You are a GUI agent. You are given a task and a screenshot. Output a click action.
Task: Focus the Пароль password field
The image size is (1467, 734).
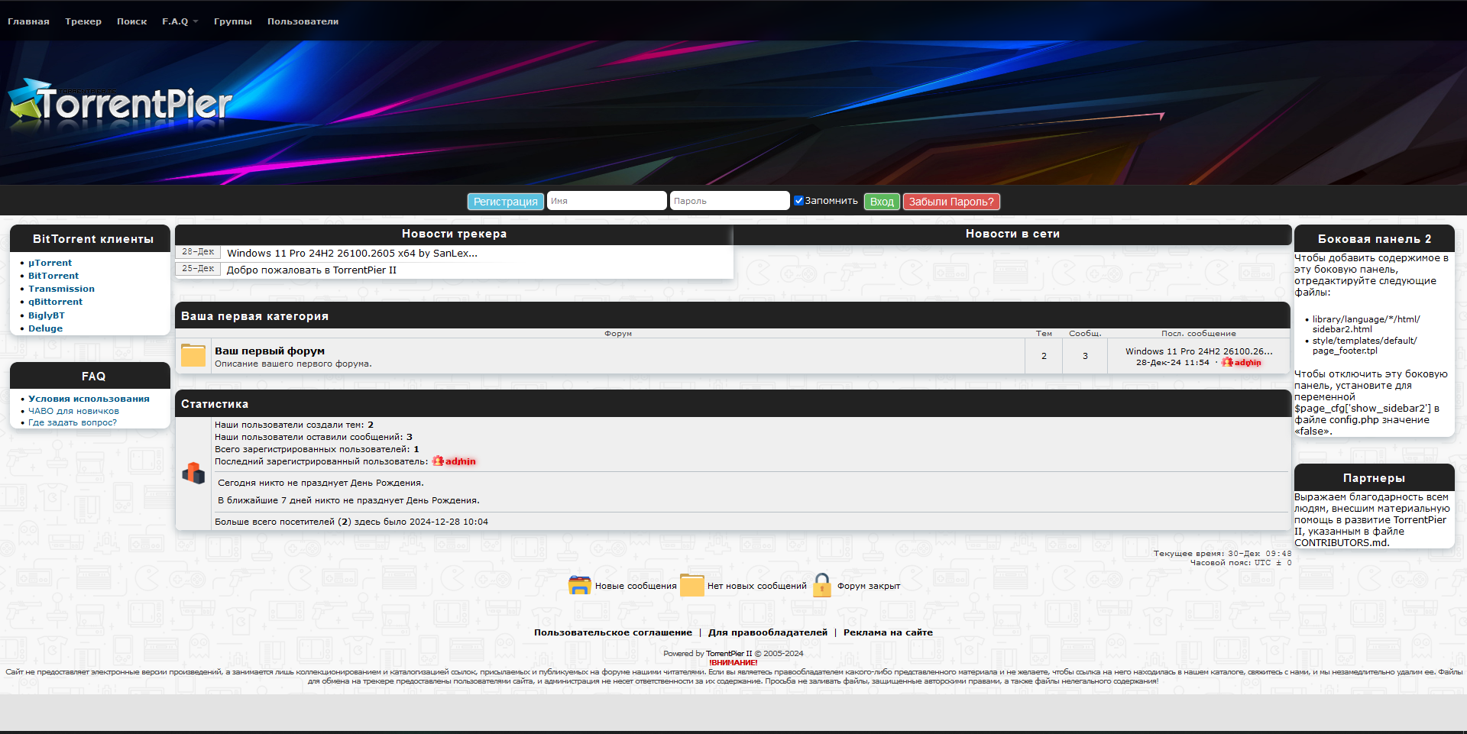click(x=729, y=201)
